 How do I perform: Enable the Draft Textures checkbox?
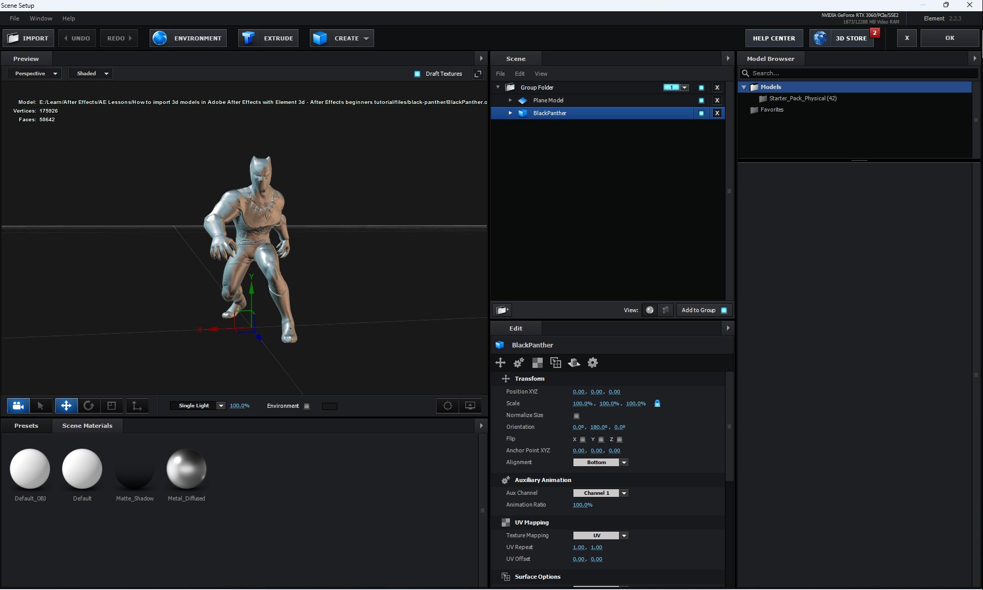(x=417, y=74)
